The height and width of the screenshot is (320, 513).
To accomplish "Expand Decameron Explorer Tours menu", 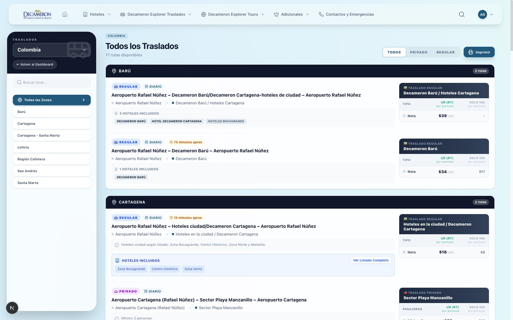I will 233,14.
